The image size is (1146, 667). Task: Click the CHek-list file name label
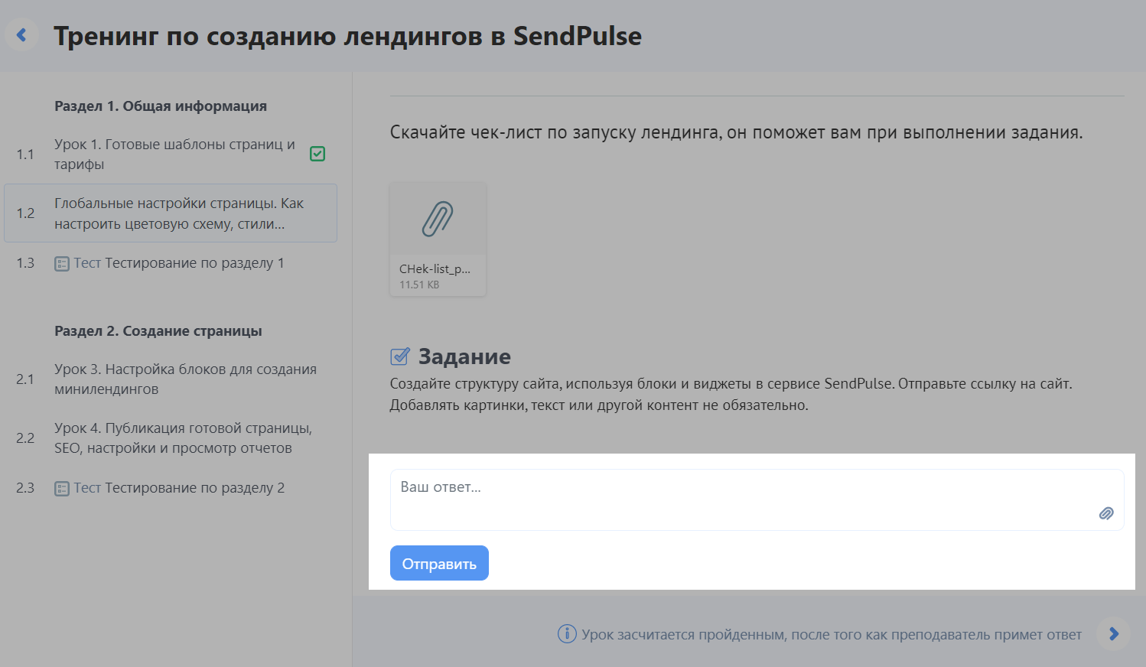coord(435,269)
